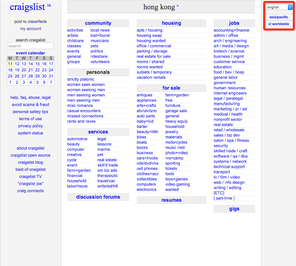Open craigslist blog link
296x266 pixels.
pyautogui.click(x=30, y=162)
